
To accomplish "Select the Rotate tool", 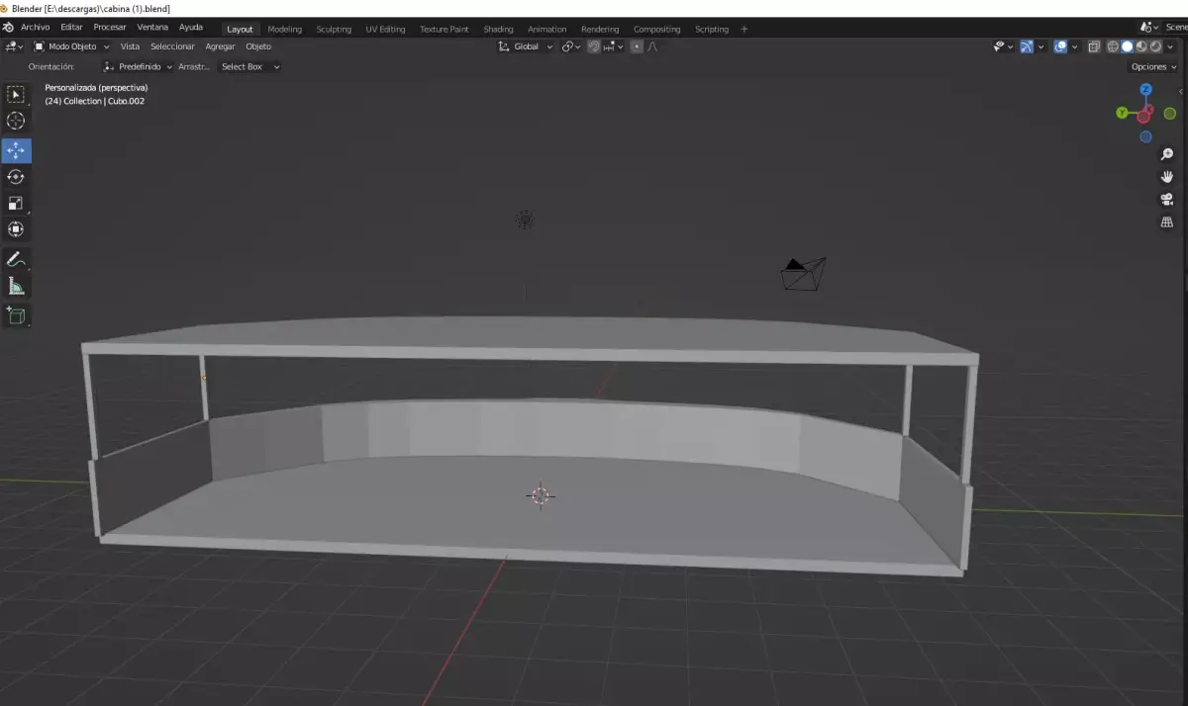I will click(16, 177).
